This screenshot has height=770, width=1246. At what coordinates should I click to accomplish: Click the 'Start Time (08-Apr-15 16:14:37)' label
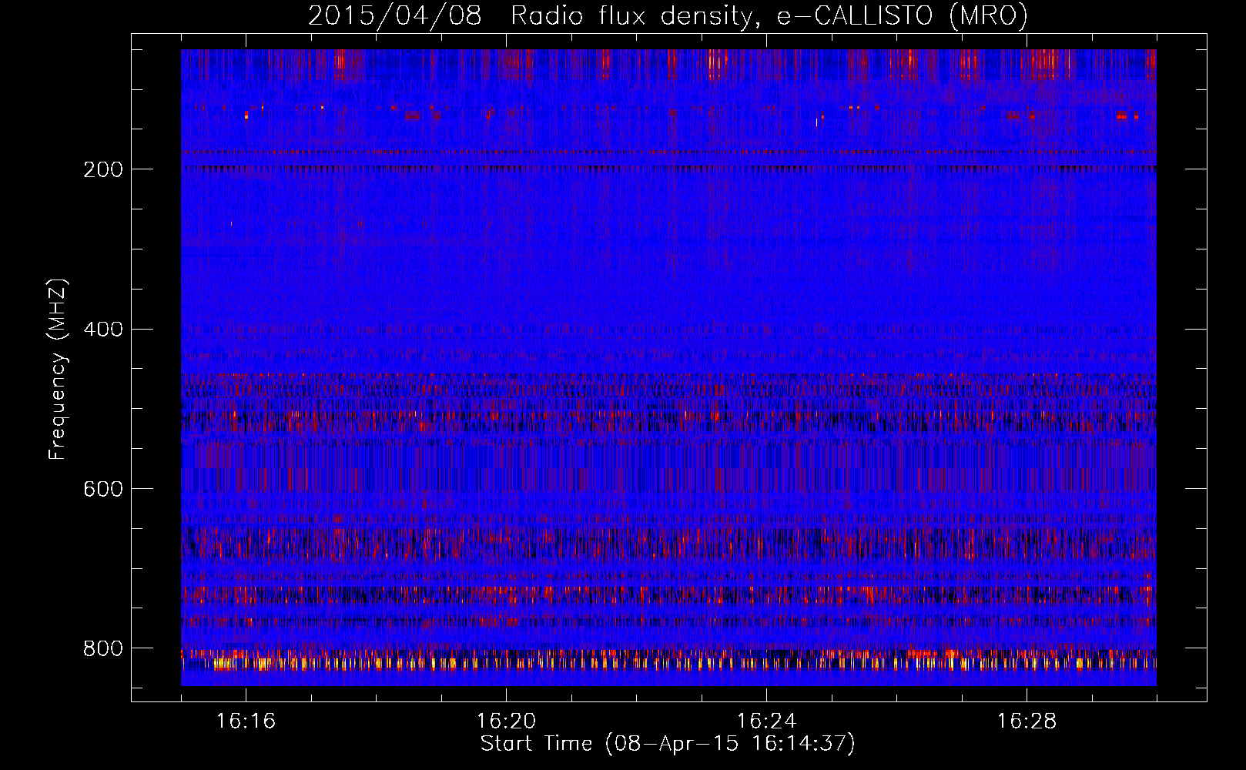click(x=668, y=744)
